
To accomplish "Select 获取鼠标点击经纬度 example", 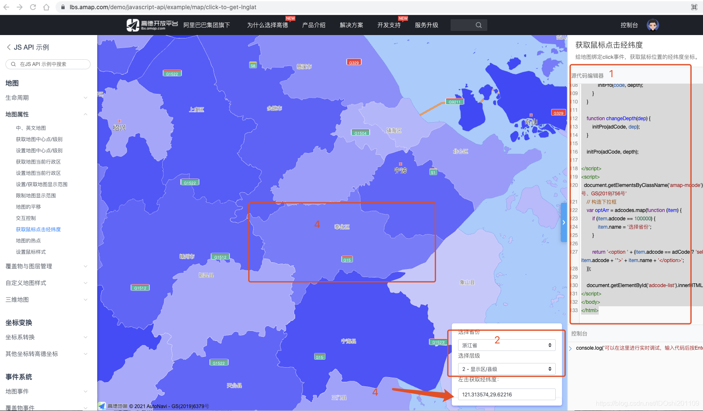I will point(38,229).
